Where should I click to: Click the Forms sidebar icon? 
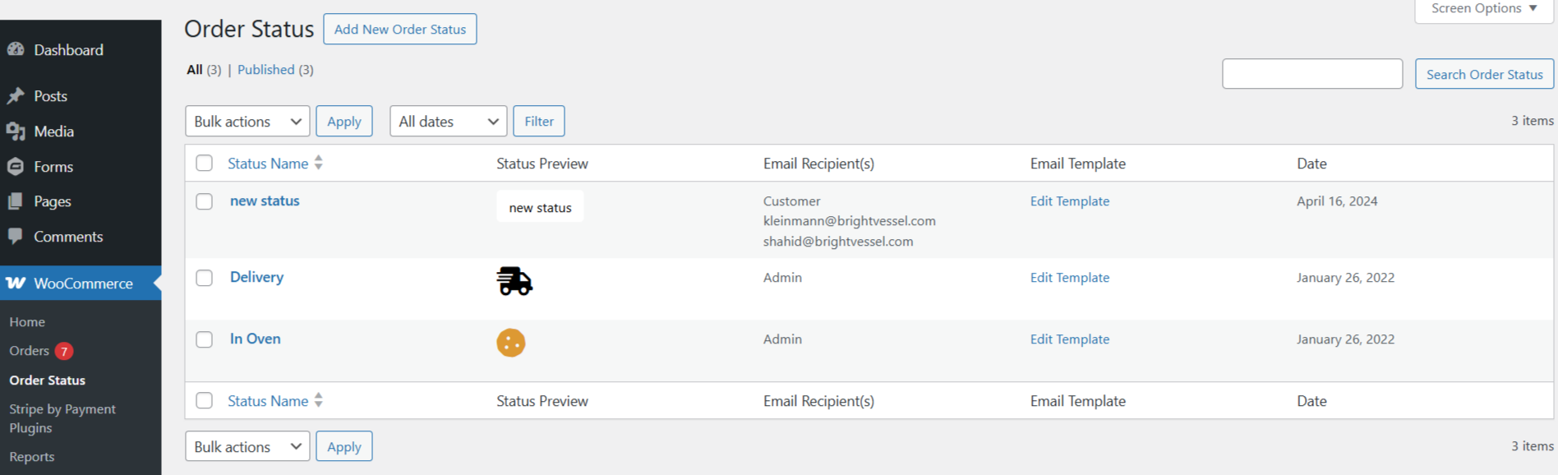pyautogui.click(x=16, y=167)
